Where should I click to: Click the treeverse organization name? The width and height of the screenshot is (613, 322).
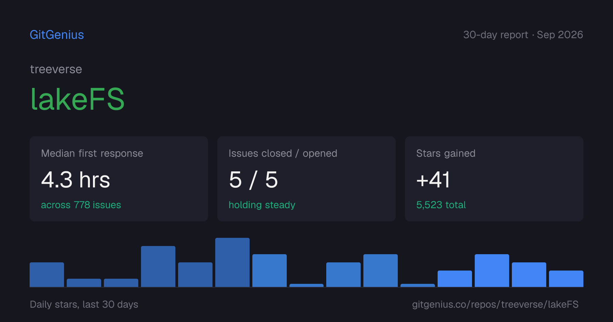coord(56,69)
